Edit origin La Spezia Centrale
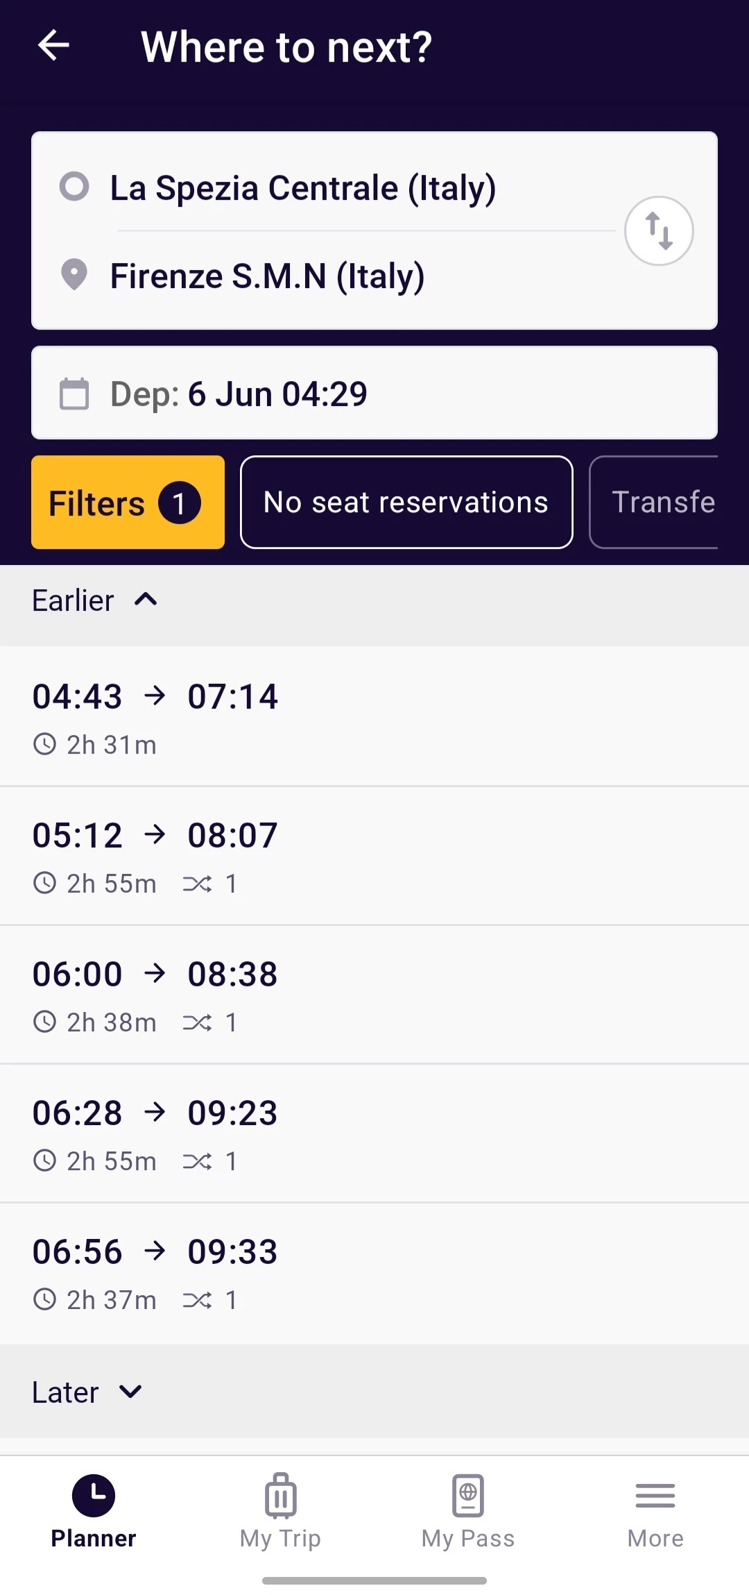 point(303,188)
